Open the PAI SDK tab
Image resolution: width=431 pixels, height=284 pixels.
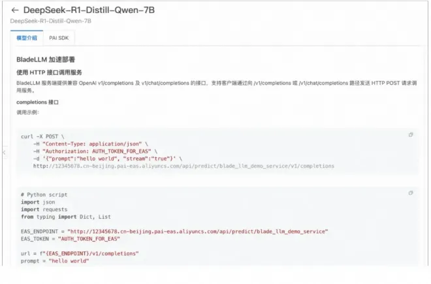click(59, 38)
